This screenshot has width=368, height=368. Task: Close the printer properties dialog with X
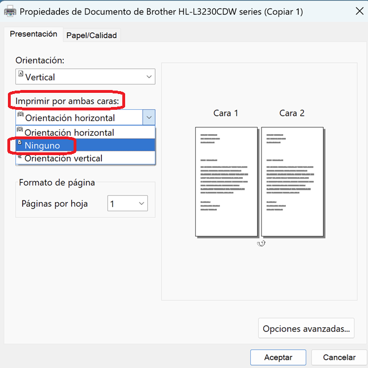coord(359,11)
